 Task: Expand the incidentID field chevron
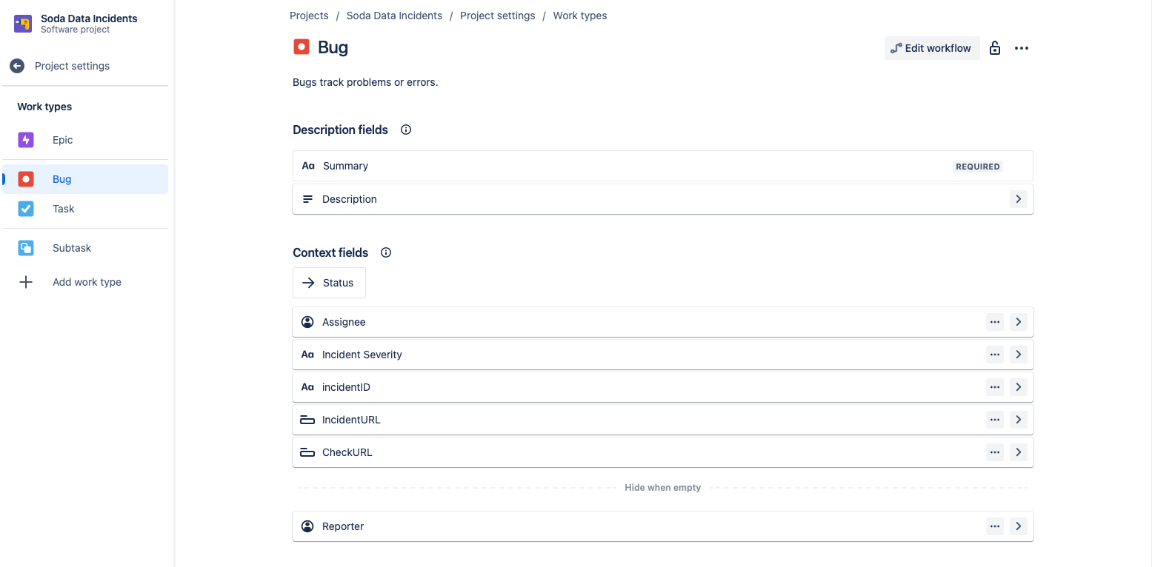click(x=1018, y=387)
